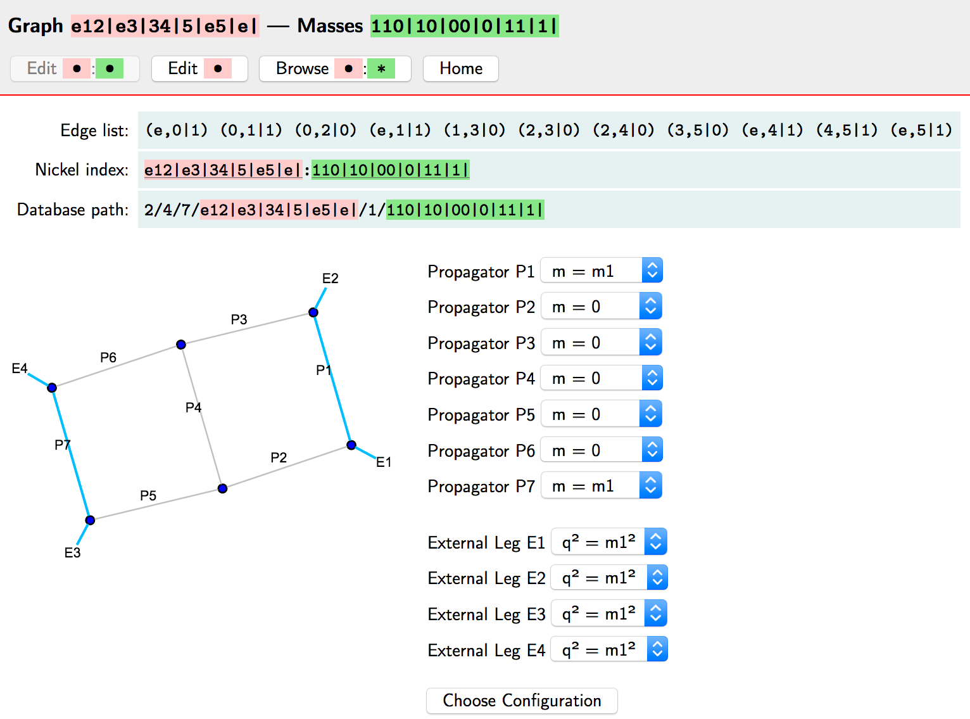The width and height of the screenshot is (970, 719).
Task: Open the Propagator P2 mass dropdown
Action: pos(602,307)
